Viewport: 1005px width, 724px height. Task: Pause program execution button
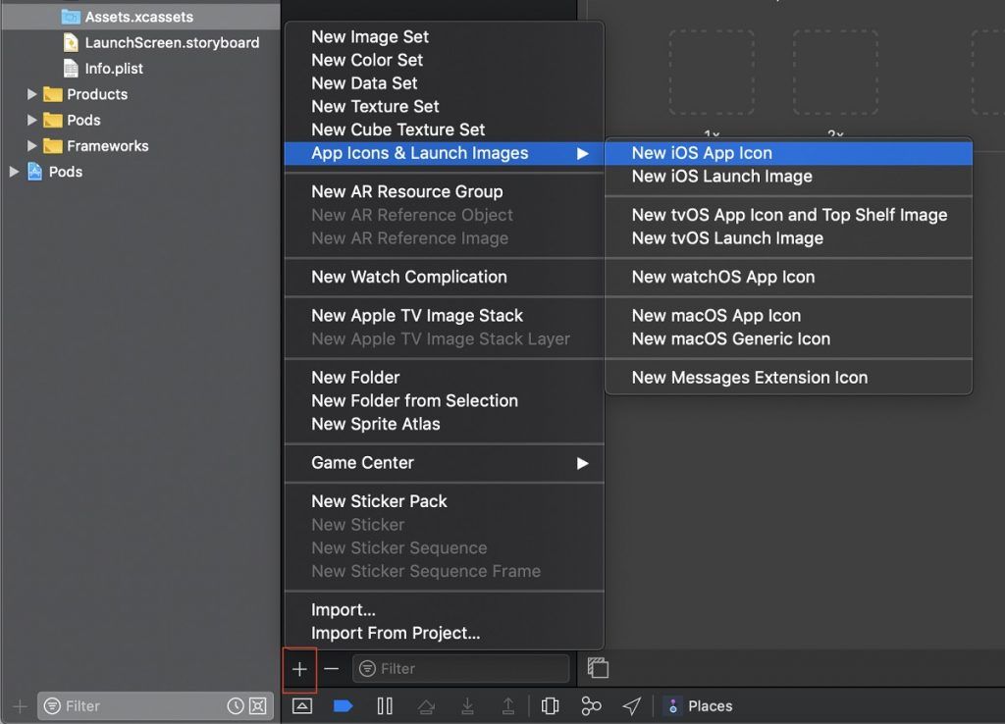coord(385,706)
